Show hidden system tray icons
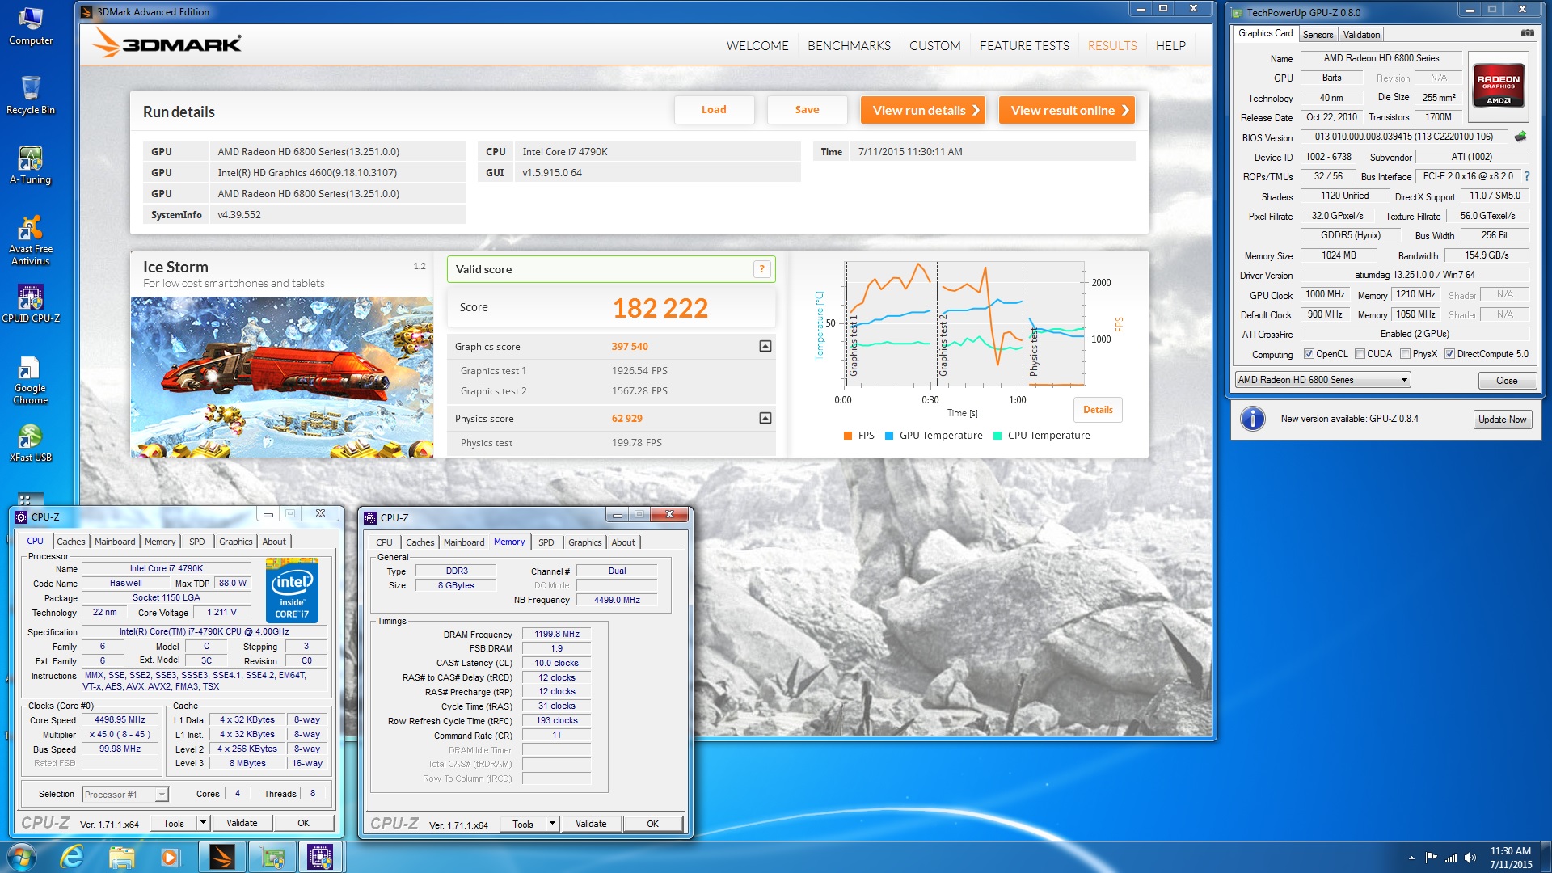Screen dimensions: 1552x873 (x=1411, y=858)
